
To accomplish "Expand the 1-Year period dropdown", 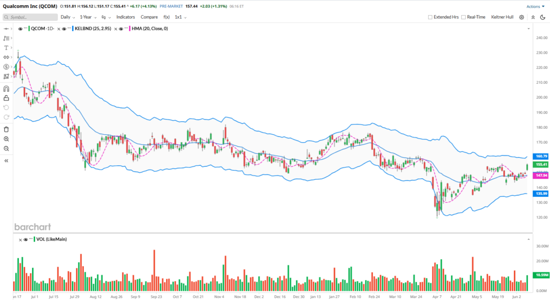I will click(x=88, y=17).
